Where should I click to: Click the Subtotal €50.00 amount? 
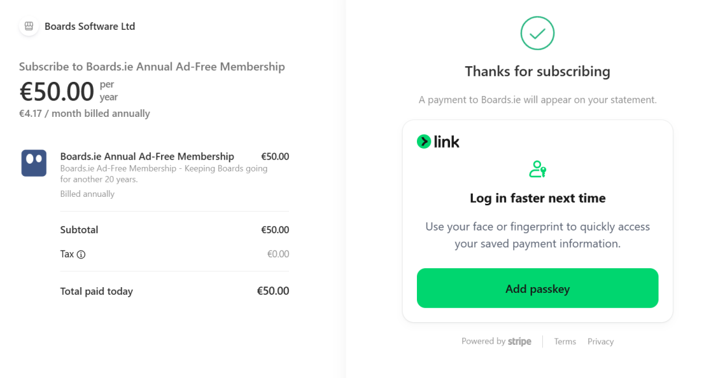tap(275, 230)
